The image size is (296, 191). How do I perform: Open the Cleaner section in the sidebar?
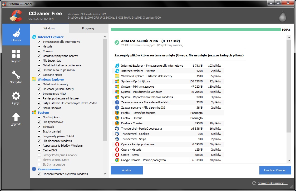pyautogui.click(x=16, y=35)
